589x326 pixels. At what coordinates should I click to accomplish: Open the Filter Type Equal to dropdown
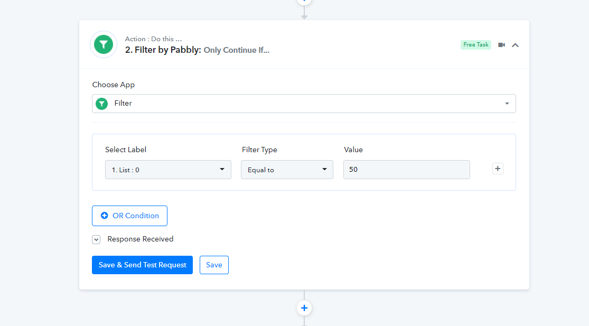coord(287,170)
